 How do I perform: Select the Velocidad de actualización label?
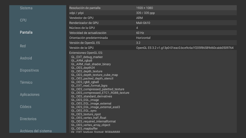(88, 33)
